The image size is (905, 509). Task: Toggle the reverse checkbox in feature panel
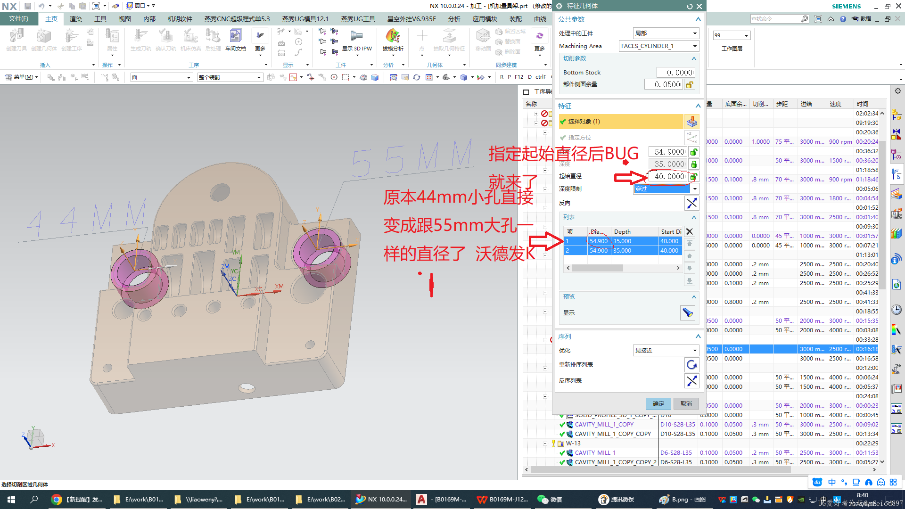tap(691, 203)
